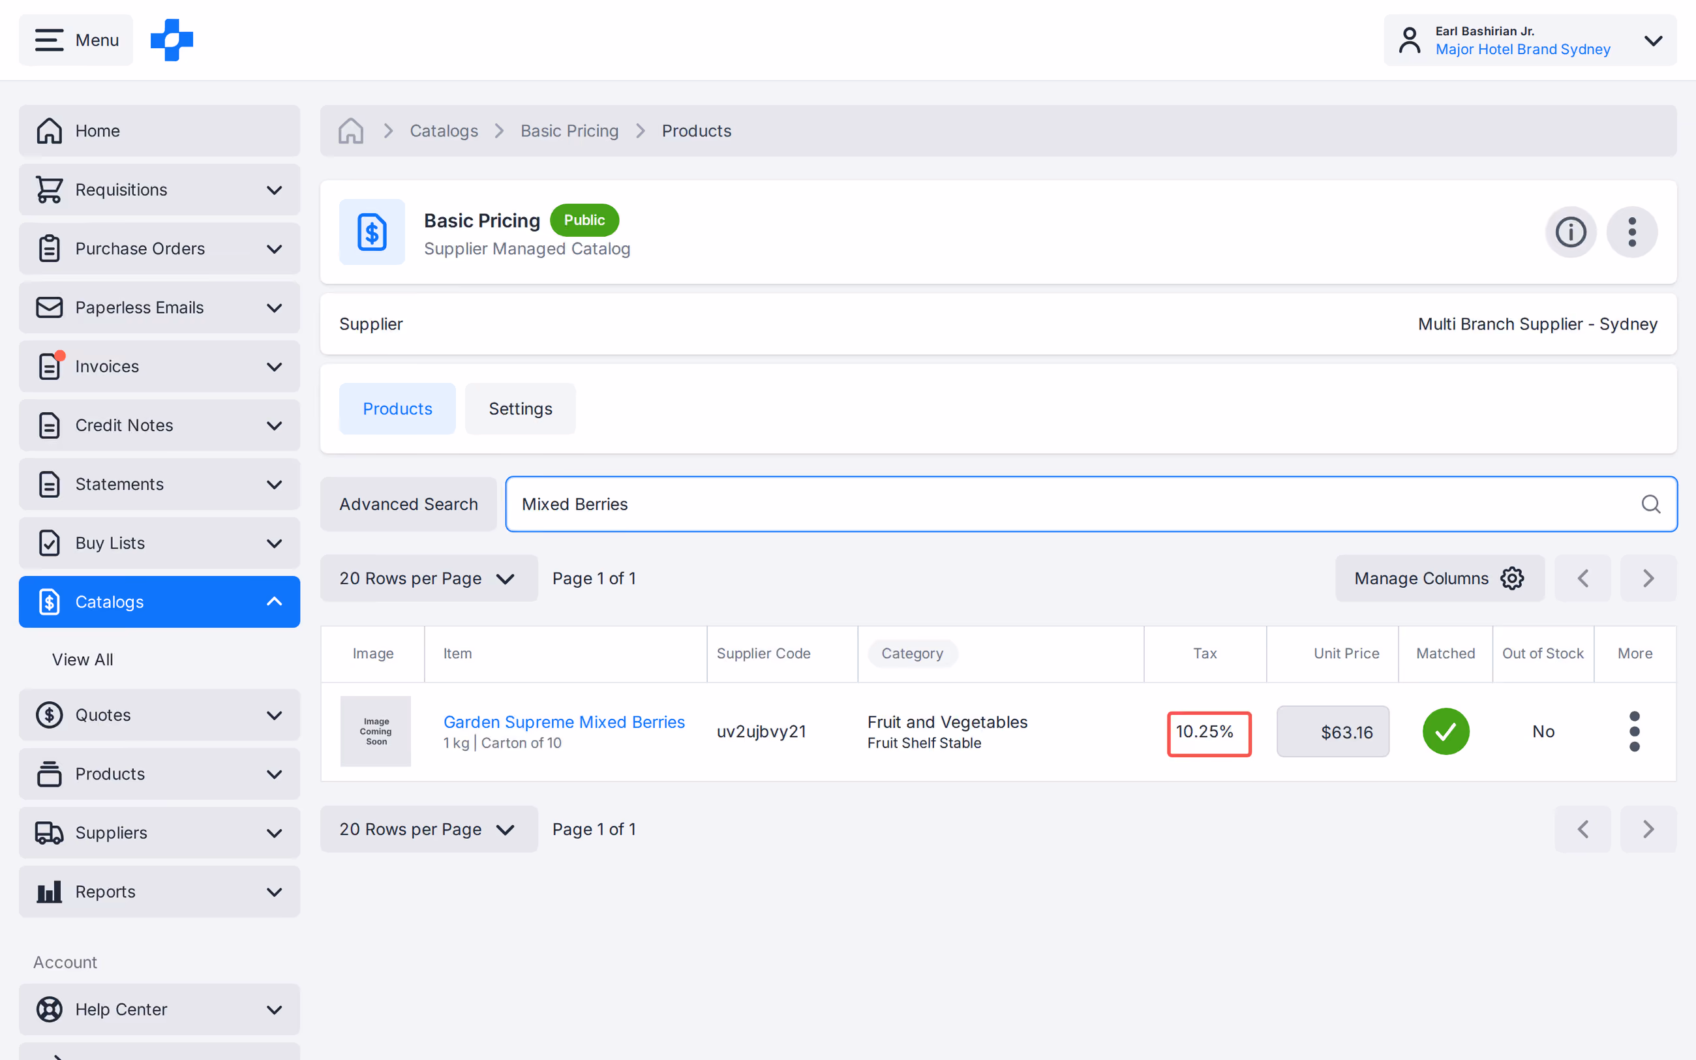Viewport: 1696px width, 1060px height.
Task: Expand the Reports sidebar section
Action: pos(159,891)
